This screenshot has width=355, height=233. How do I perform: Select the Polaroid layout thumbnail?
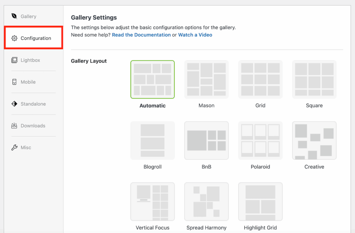pos(260,140)
